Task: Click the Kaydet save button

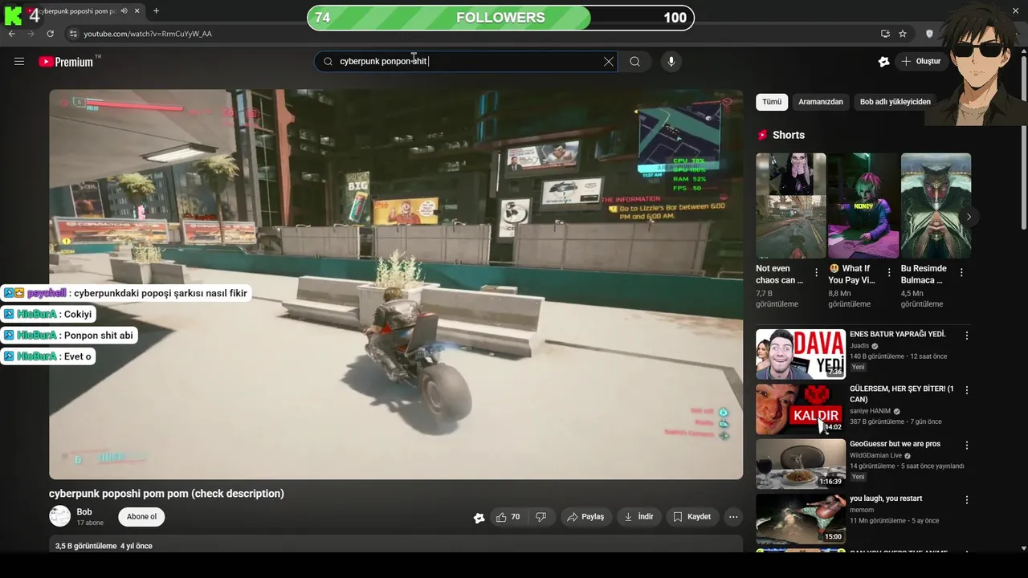Action: [691, 517]
